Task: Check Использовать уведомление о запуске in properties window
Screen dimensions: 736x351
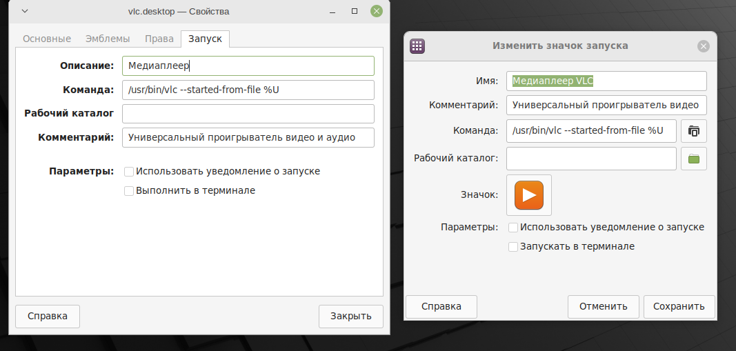Action: pyautogui.click(x=129, y=172)
